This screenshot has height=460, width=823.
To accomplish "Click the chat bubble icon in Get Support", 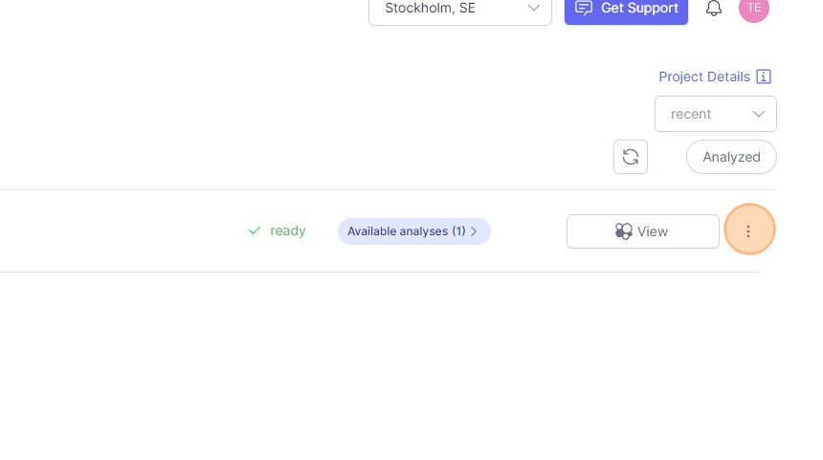I will 583,8.
